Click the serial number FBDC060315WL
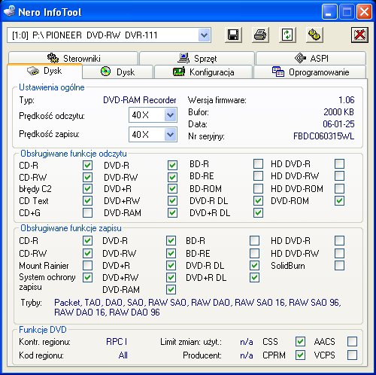Image resolution: width=376 pixels, height=375 pixels. (323, 136)
